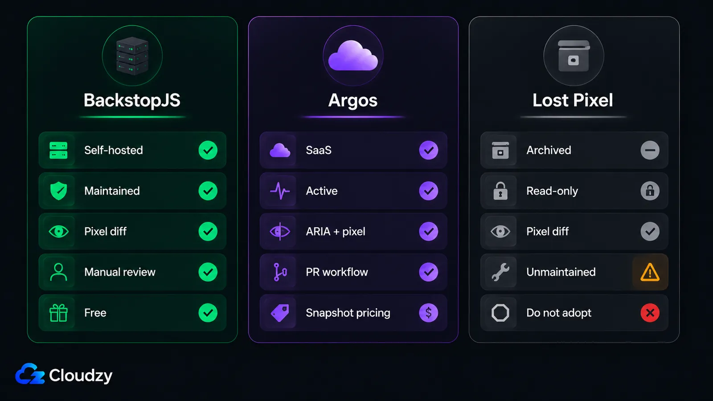Click the Argos purple cloud icon
Viewport: 713px width, 401px height.
pos(353,55)
